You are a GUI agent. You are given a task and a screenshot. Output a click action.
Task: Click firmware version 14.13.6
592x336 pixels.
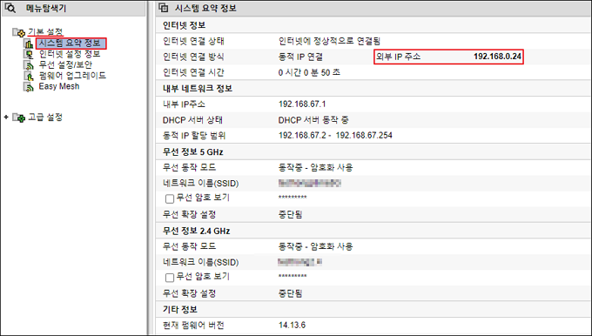point(292,325)
